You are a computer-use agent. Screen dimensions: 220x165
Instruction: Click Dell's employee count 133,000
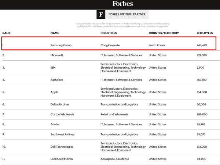202,147
